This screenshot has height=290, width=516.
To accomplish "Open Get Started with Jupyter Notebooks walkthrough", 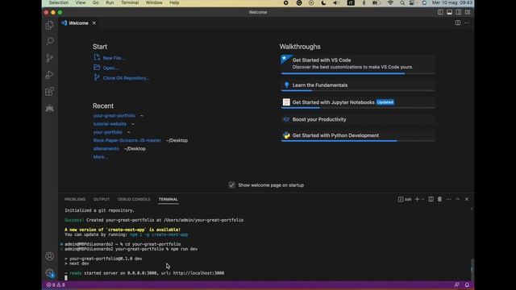I will 358,102.
